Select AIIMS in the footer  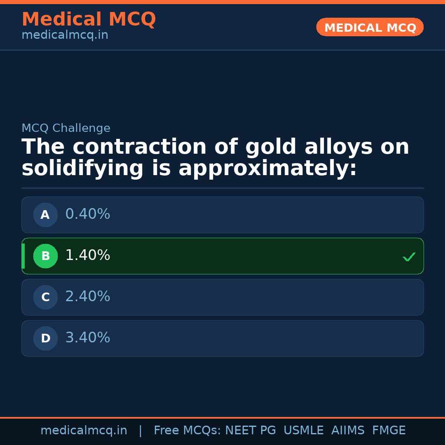click(x=348, y=431)
